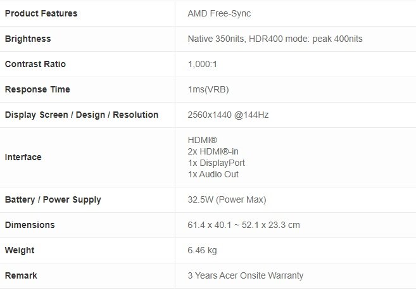Select the 1ms(VRB) response value
The image size is (416, 290).
pyautogui.click(x=208, y=89)
